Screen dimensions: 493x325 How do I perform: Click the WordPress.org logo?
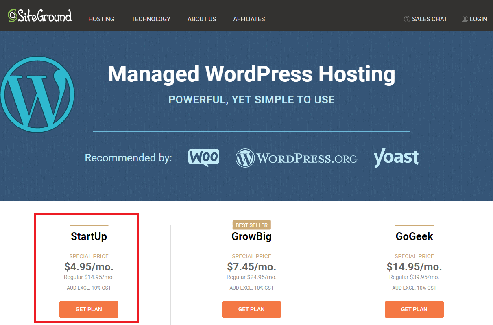coord(296,158)
